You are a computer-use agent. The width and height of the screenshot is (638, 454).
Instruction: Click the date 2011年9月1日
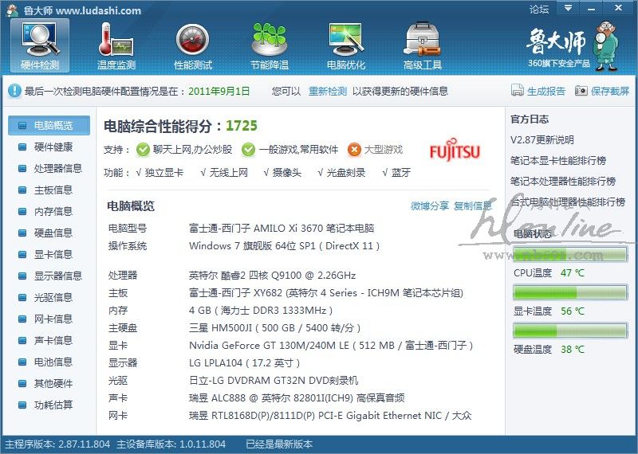219,91
